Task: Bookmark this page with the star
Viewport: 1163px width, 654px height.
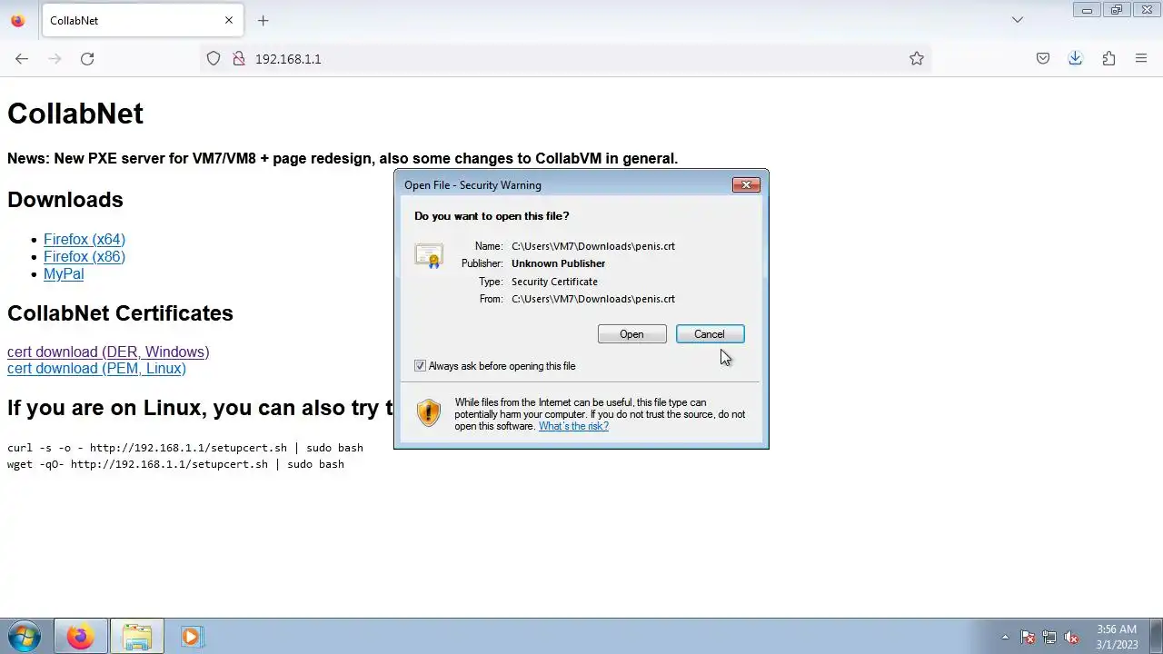Action: click(x=917, y=58)
